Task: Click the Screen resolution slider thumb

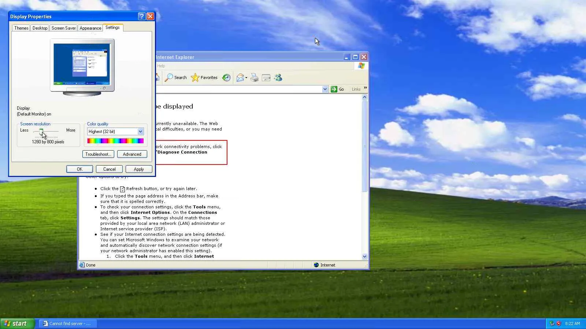Action: (x=41, y=131)
